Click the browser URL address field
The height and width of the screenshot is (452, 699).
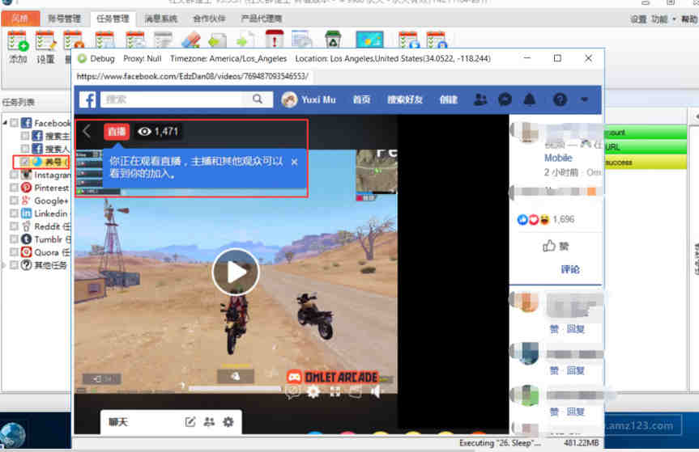(193, 77)
